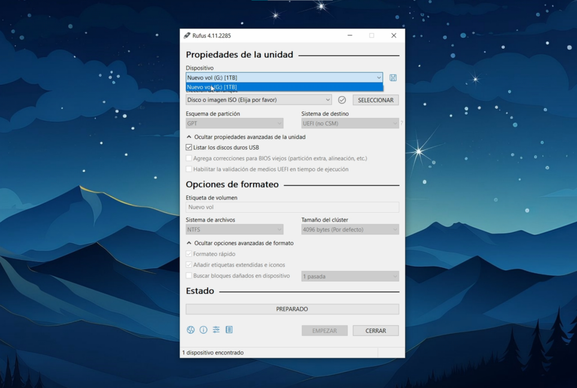Click the PREPARADO progress bar
Image resolution: width=577 pixels, height=388 pixels.
[292, 309]
